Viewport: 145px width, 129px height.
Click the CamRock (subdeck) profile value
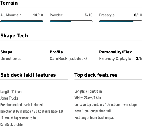point(68,59)
